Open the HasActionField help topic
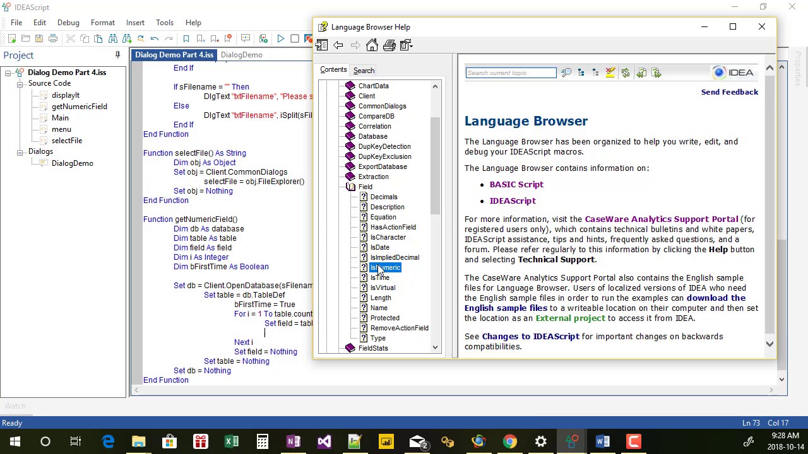This screenshot has height=454, width=808. point(393,227)
